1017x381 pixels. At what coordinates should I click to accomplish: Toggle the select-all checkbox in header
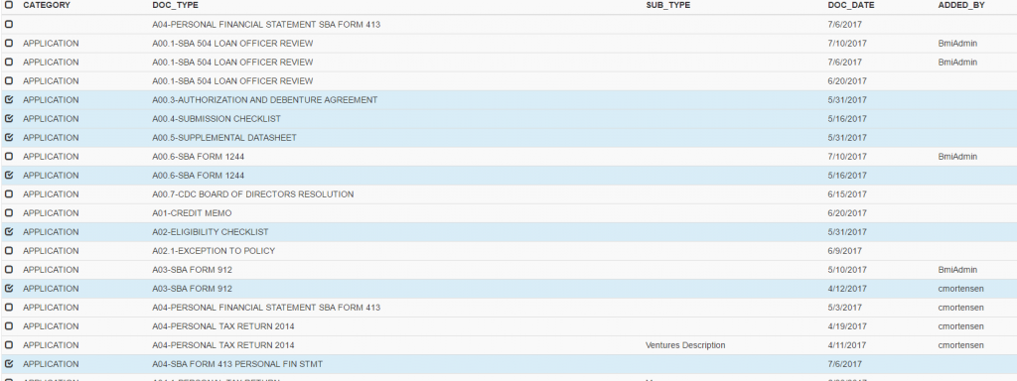(x=8, y=5)
